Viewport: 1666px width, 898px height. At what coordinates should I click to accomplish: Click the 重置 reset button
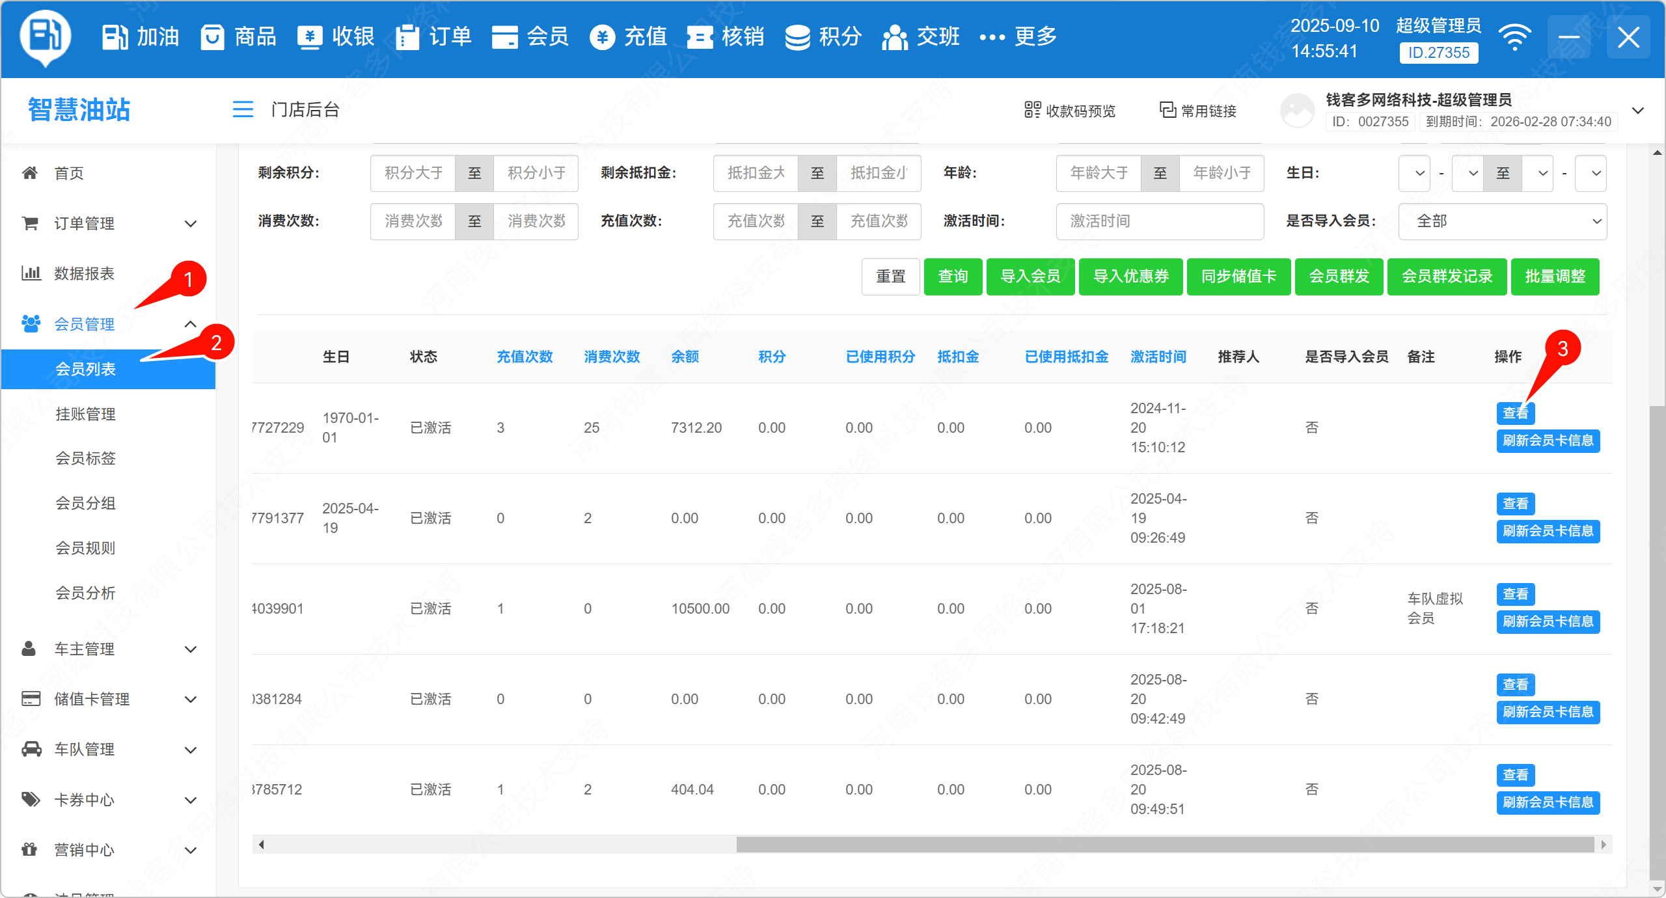(890, 277)
